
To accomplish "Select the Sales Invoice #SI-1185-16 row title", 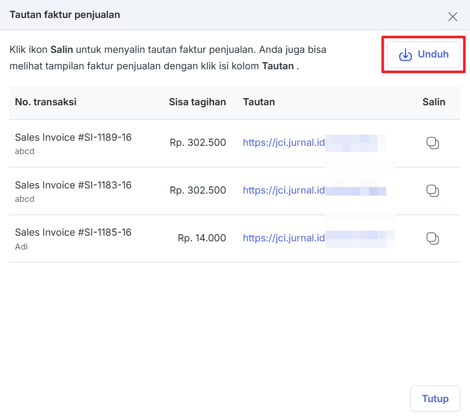I will tap(73, 233).
